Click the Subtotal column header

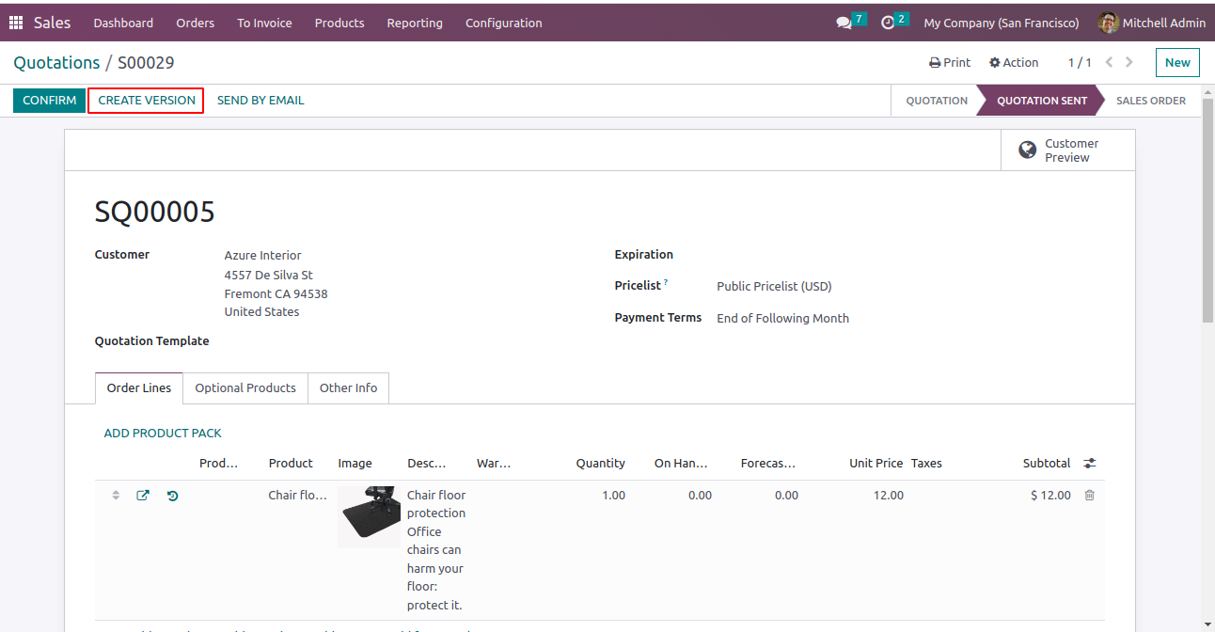click(1047, 463)
